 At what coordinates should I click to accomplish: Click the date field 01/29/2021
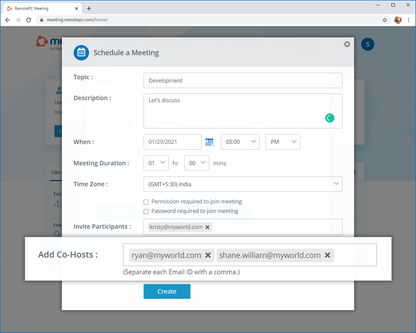(173, 142)
